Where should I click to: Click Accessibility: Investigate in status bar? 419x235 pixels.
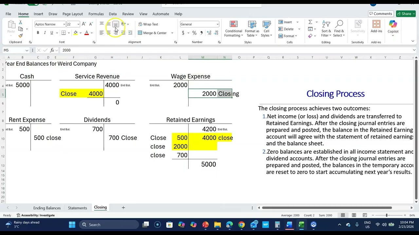pyautogui.click(x=35, y=215)
